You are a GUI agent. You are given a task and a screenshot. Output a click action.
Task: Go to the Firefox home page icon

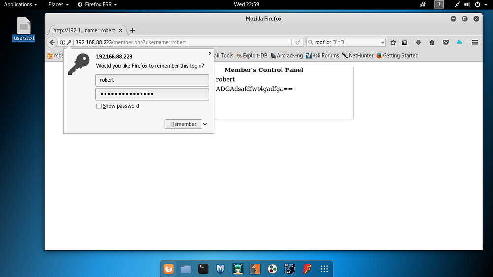click(x=432, y=42)
